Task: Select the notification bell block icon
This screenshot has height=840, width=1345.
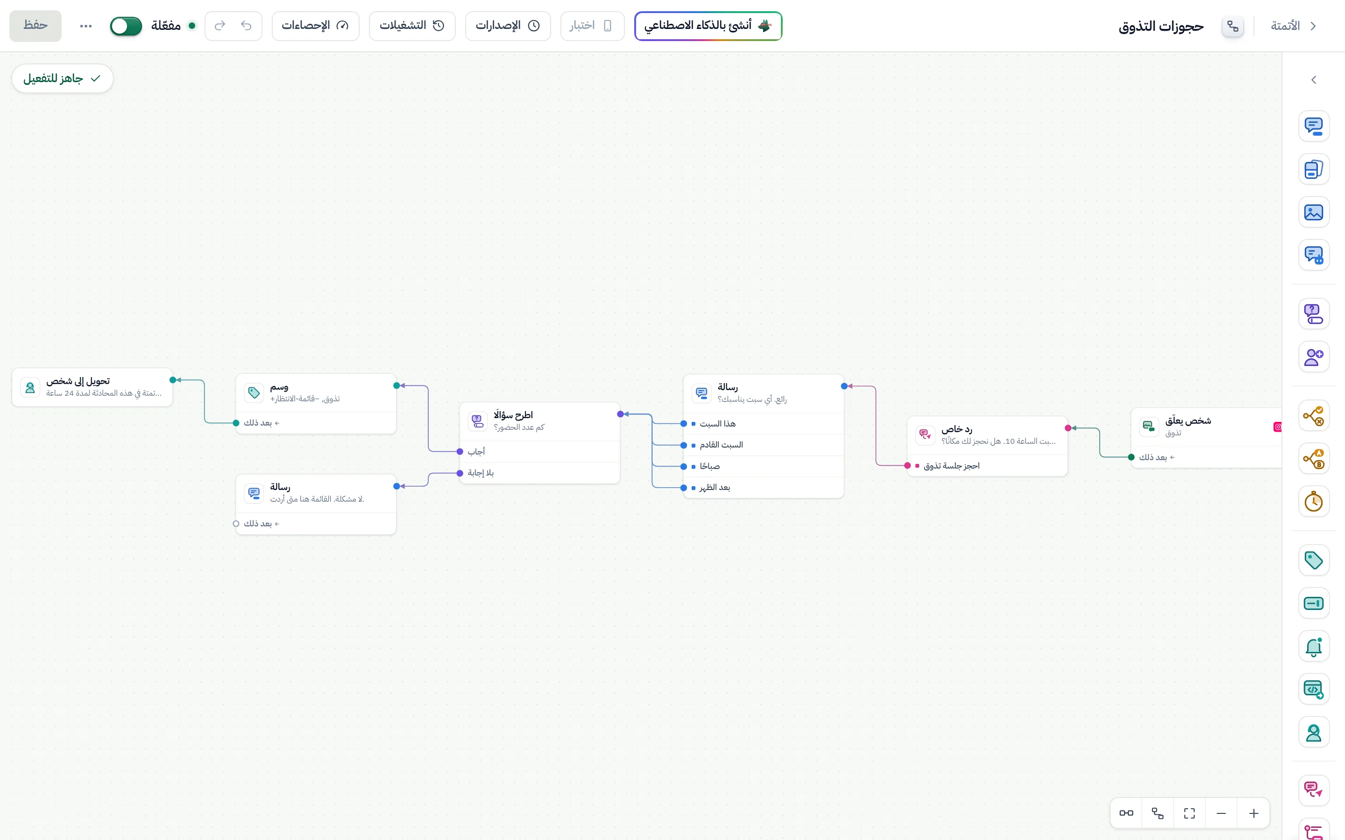Action: 1313,646
